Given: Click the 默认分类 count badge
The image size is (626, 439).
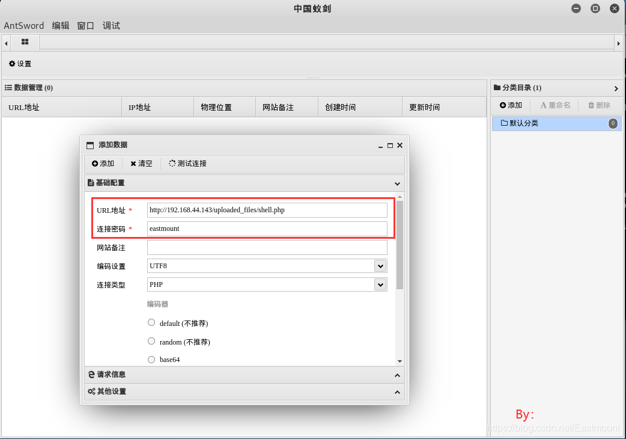Looking at the screenshot, I should coord(613,123).
